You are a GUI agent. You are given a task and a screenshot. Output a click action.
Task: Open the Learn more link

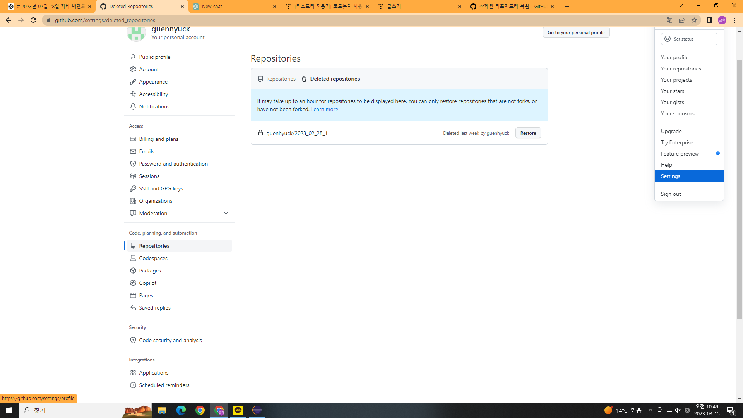click(324, 109)
